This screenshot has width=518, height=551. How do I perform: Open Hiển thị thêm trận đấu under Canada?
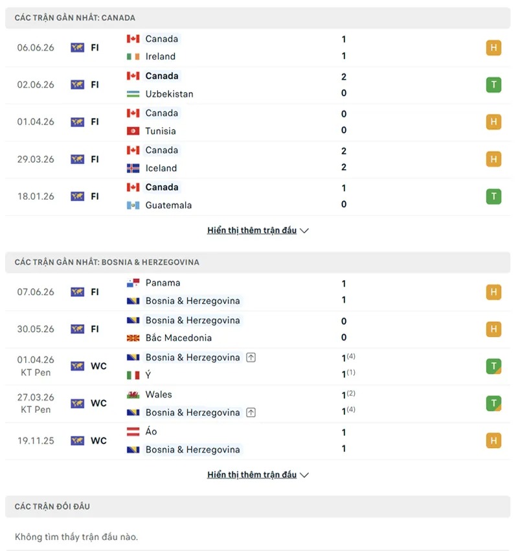coord(252,230)
